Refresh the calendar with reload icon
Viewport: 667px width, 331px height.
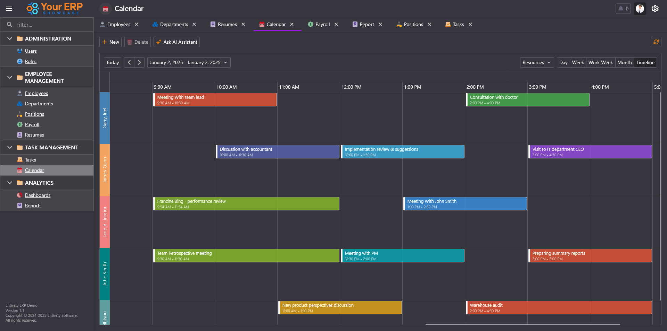point(656,42)
